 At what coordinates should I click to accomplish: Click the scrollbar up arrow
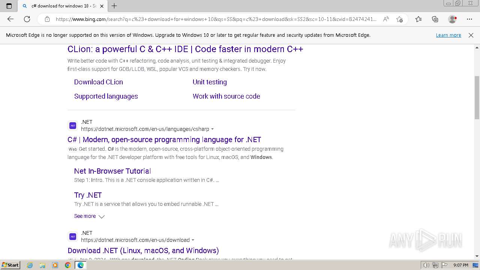[477, 48]
